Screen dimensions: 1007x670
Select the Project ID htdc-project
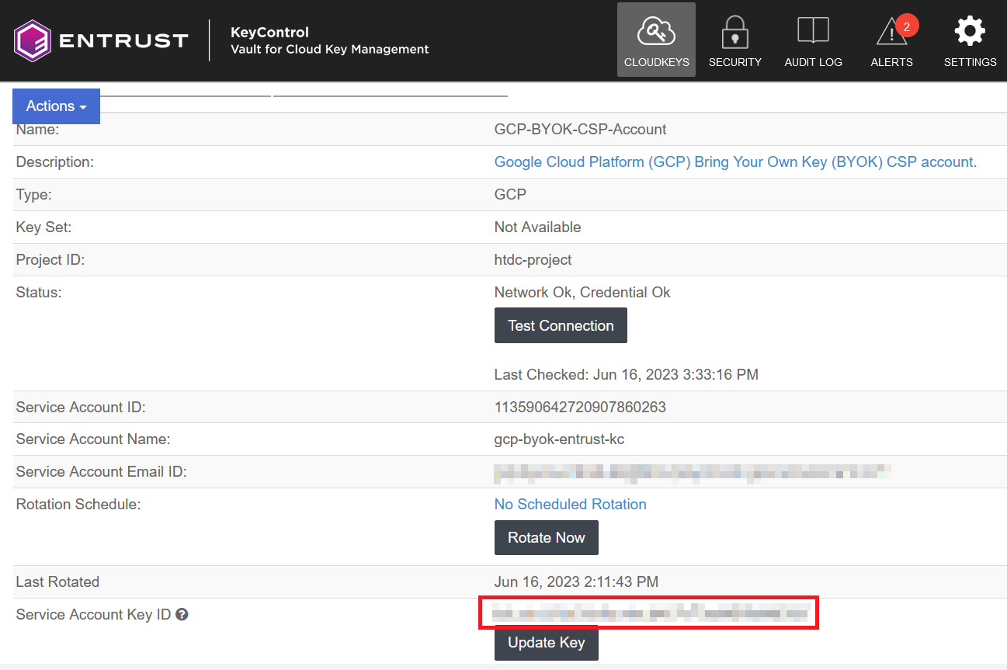click(x=533, y=259)
